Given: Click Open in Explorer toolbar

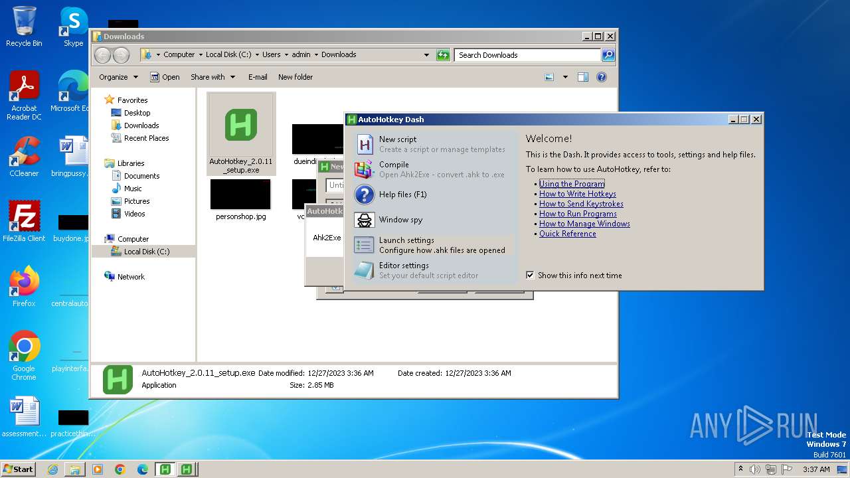Looking at the screenshot, I should 165,77.
